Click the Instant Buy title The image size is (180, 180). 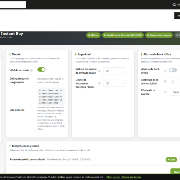point(12,34)
